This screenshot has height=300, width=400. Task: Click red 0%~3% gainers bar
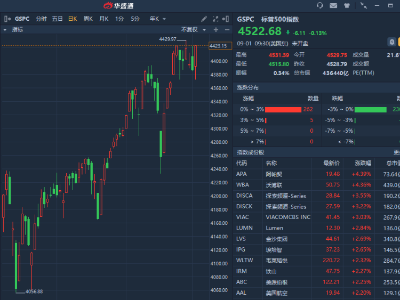[x=283, y=109]
